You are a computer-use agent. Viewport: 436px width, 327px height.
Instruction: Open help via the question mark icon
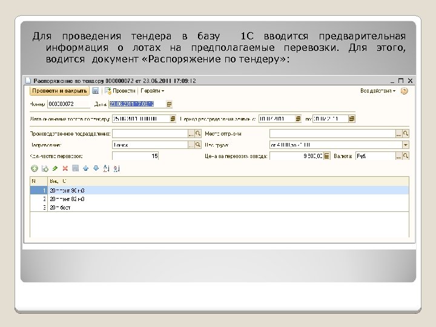pos(404,91)
